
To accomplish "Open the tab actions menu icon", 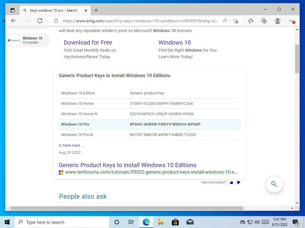I will coord(13,10).
